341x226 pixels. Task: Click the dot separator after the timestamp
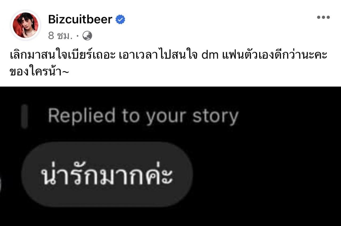77,36
